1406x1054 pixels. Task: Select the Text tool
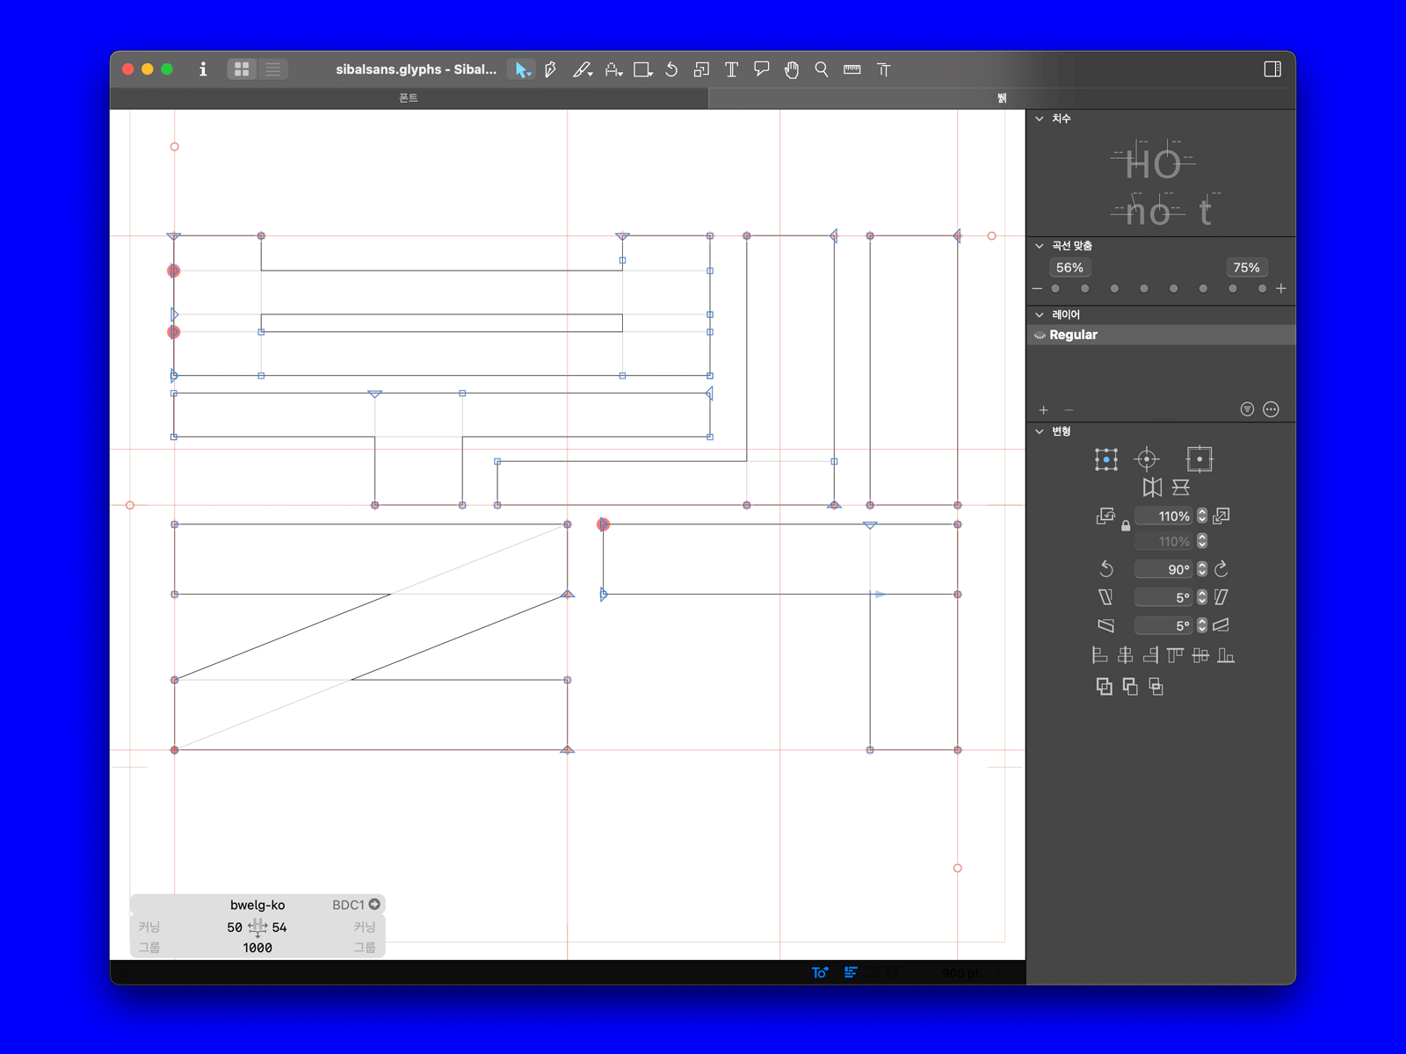click(731, 69)
